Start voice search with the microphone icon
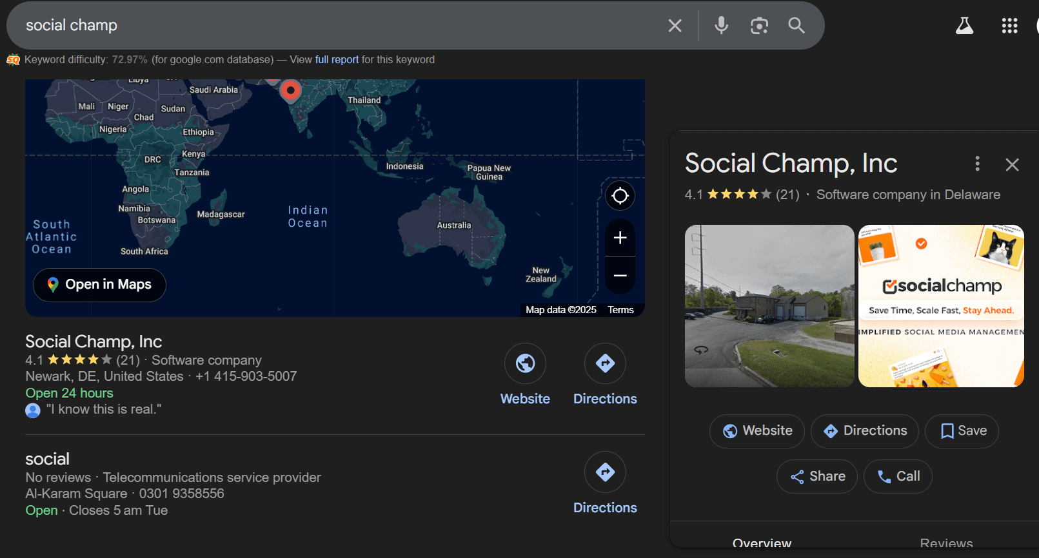 coord(721,26)
